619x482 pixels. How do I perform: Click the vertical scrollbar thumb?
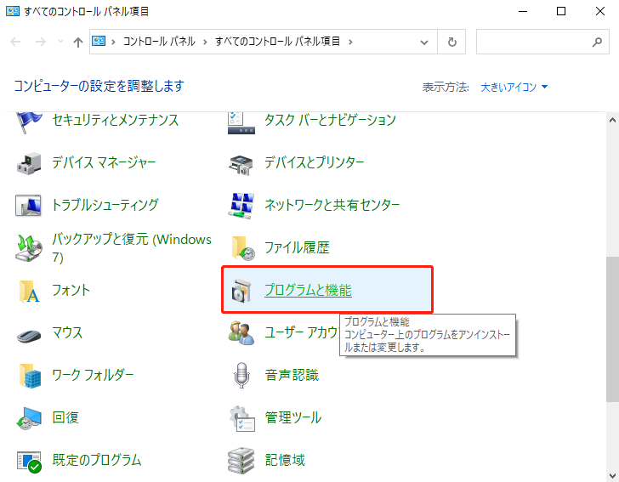click(612, 330)
